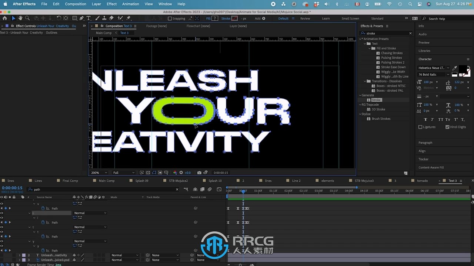The height and width of the screenshot is (266, 474).
Task: Select the Eraser tool
Action: tap(111, 18)
